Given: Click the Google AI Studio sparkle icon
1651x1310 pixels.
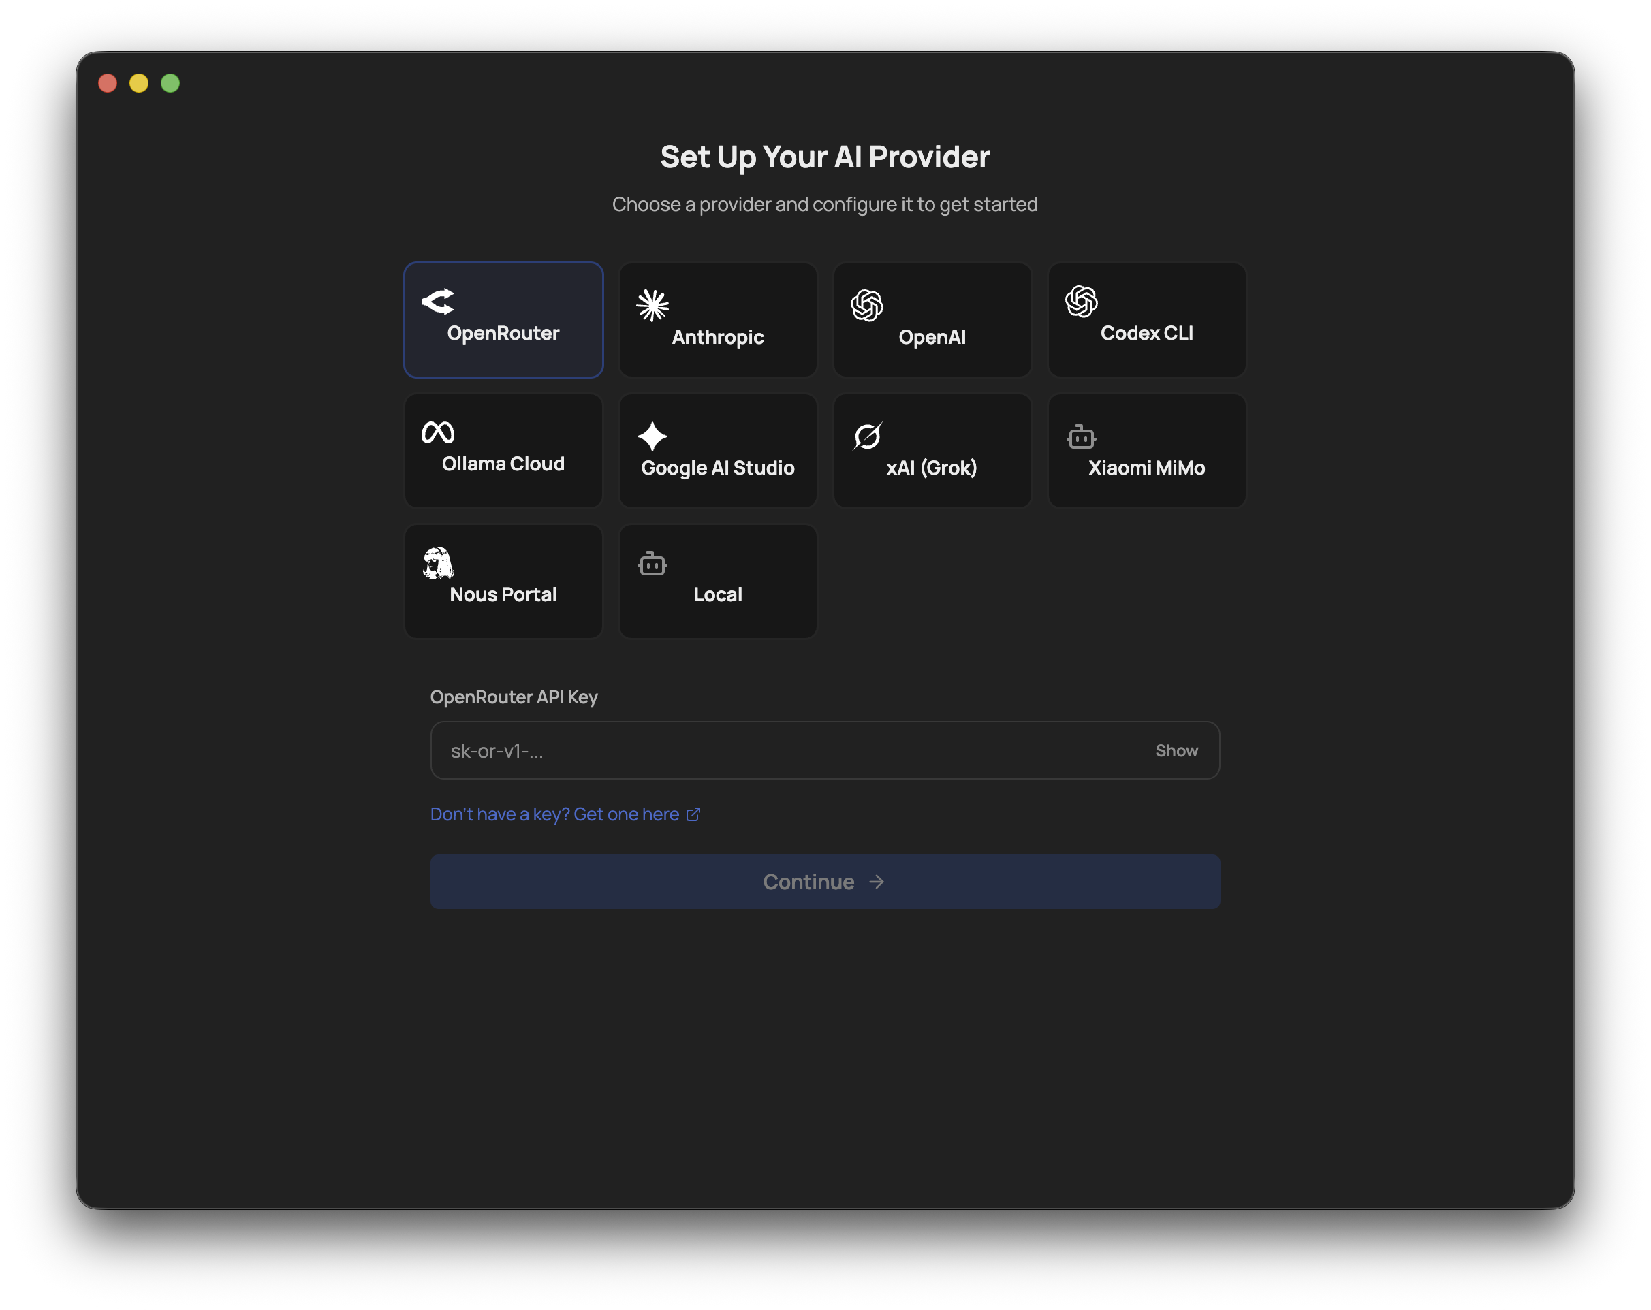Looking at the screenshot, I should click(652, 436).
